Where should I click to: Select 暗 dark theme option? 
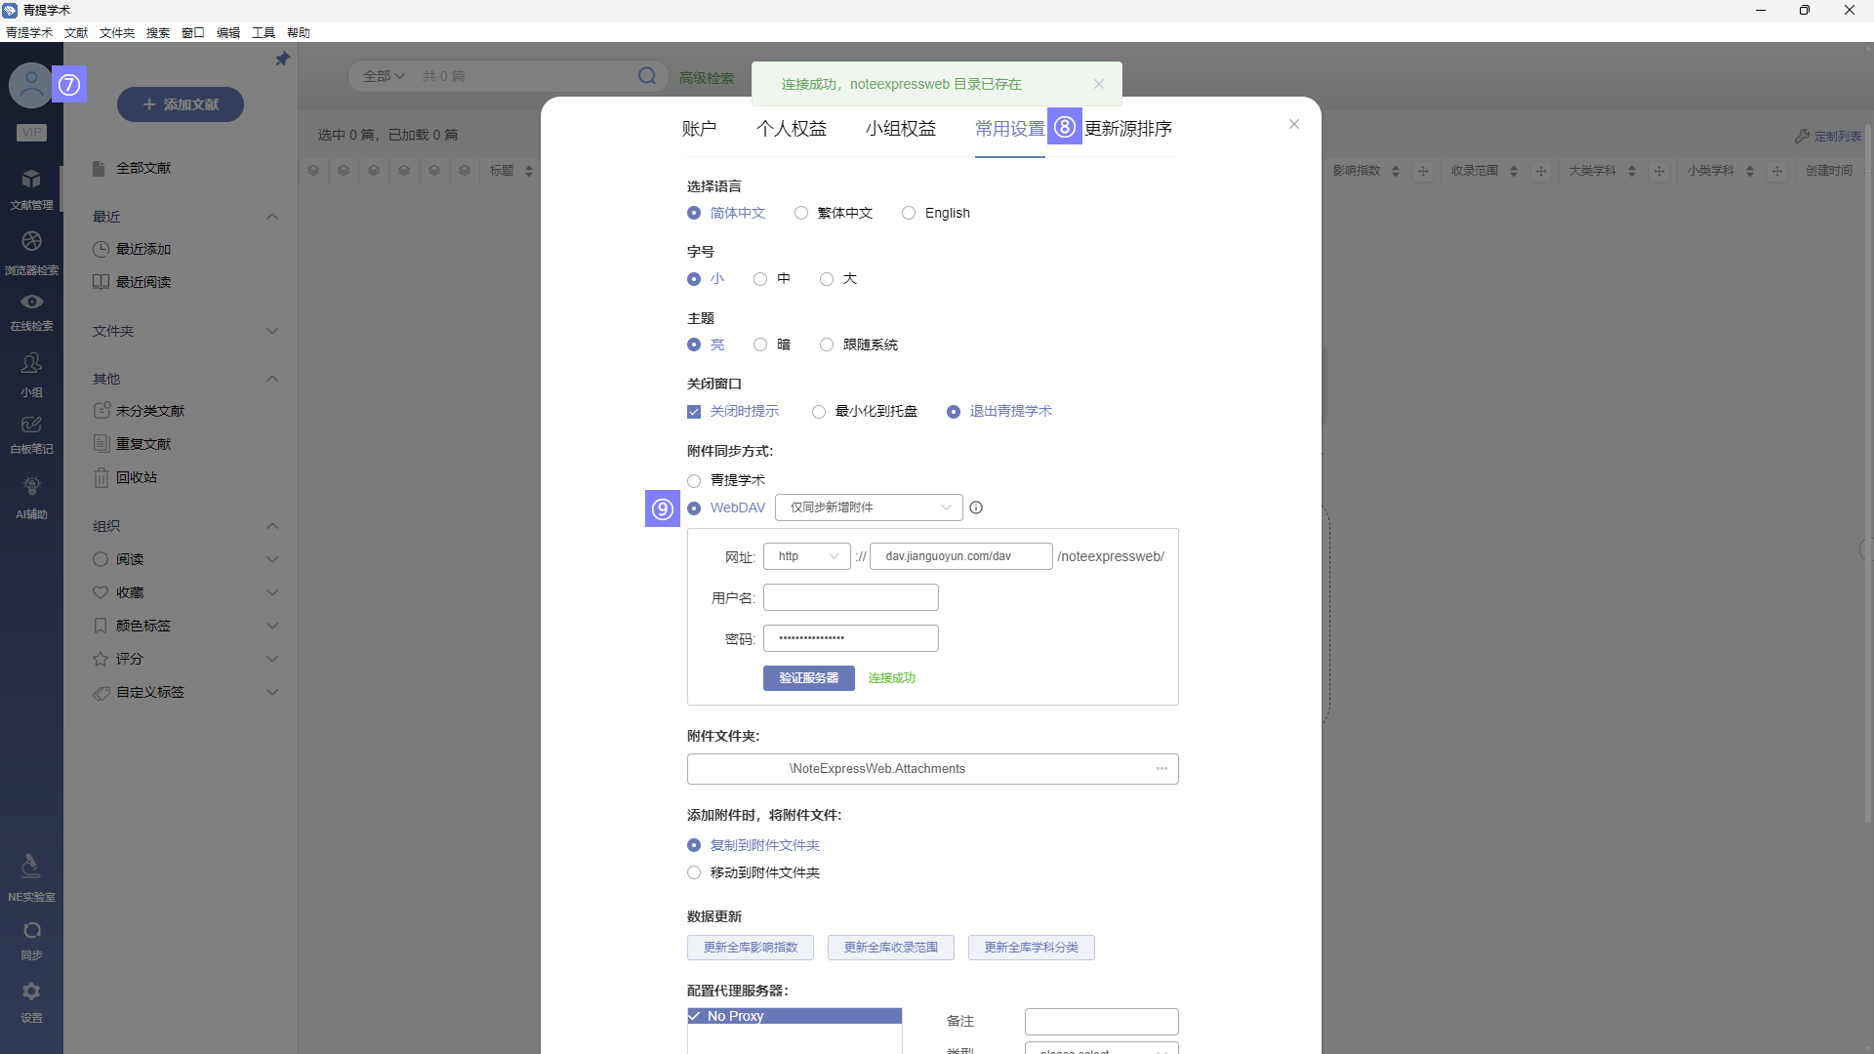point(760,345)
